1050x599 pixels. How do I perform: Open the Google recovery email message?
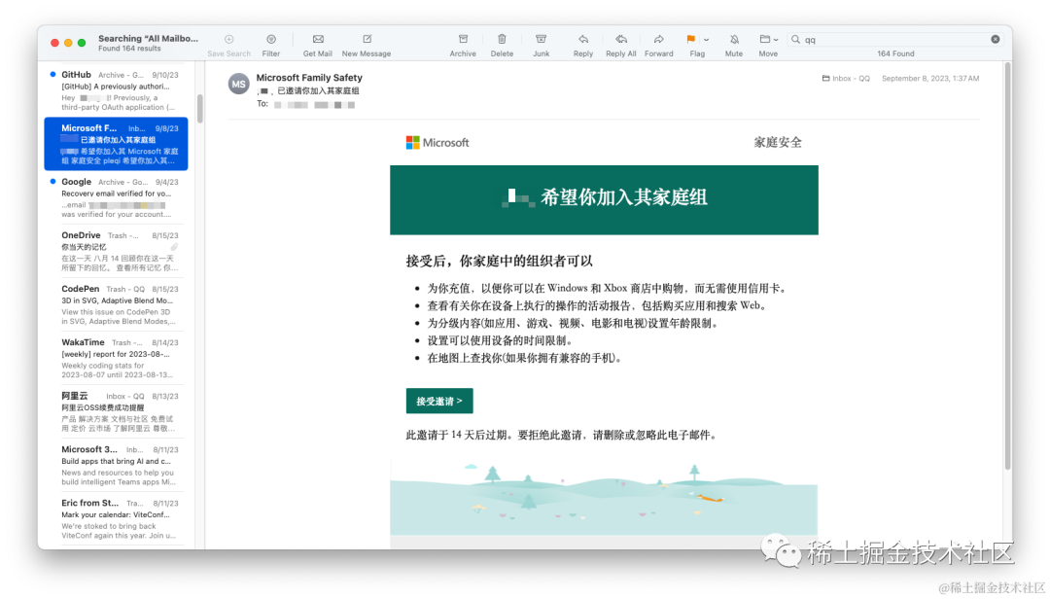click(117, 197)
